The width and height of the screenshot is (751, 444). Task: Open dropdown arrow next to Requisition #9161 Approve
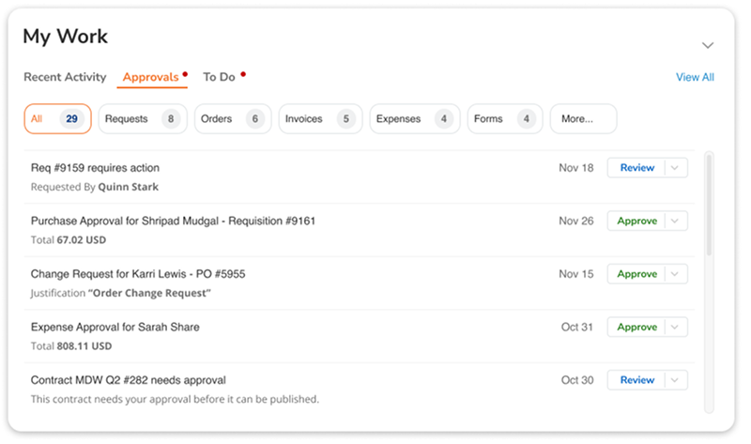677,222
